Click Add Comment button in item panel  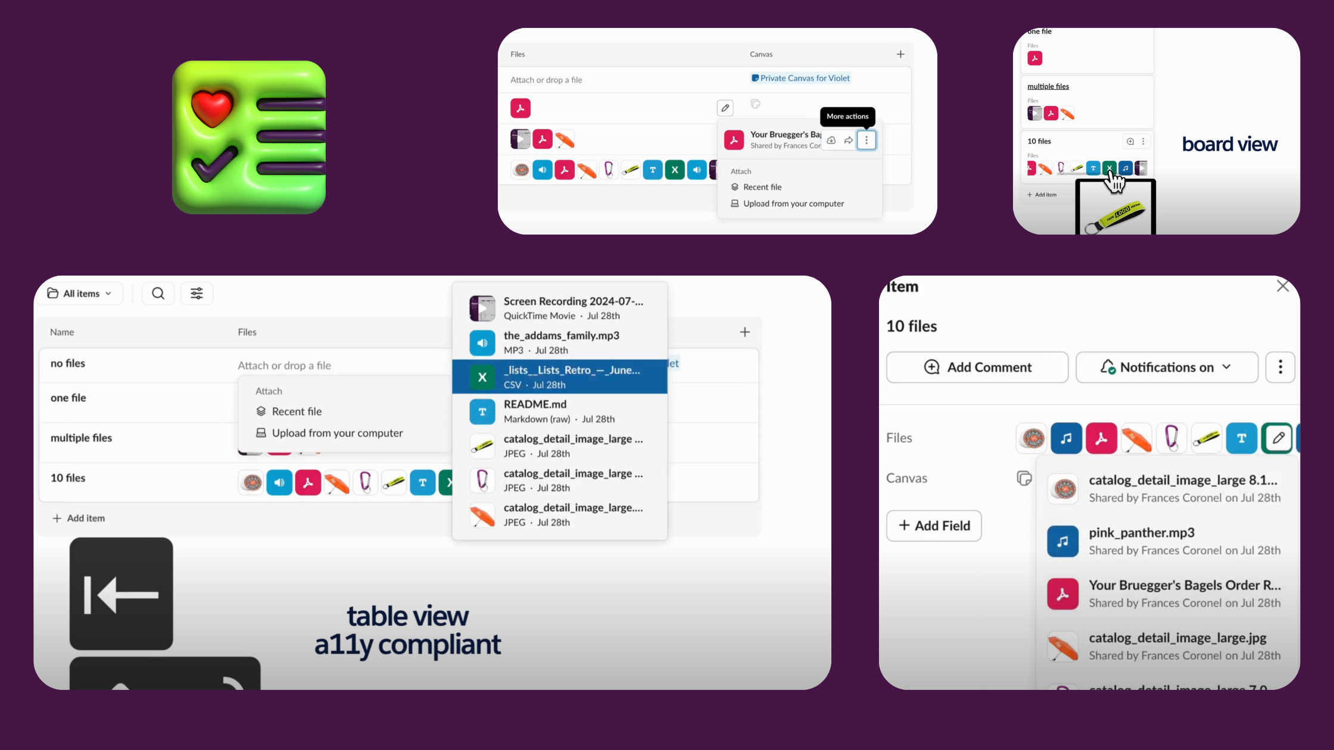tap(978, 366)
